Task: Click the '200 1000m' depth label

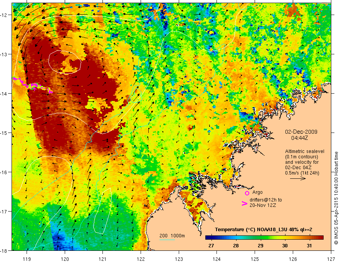Action: pyautogui.click(x=172, y=236)
